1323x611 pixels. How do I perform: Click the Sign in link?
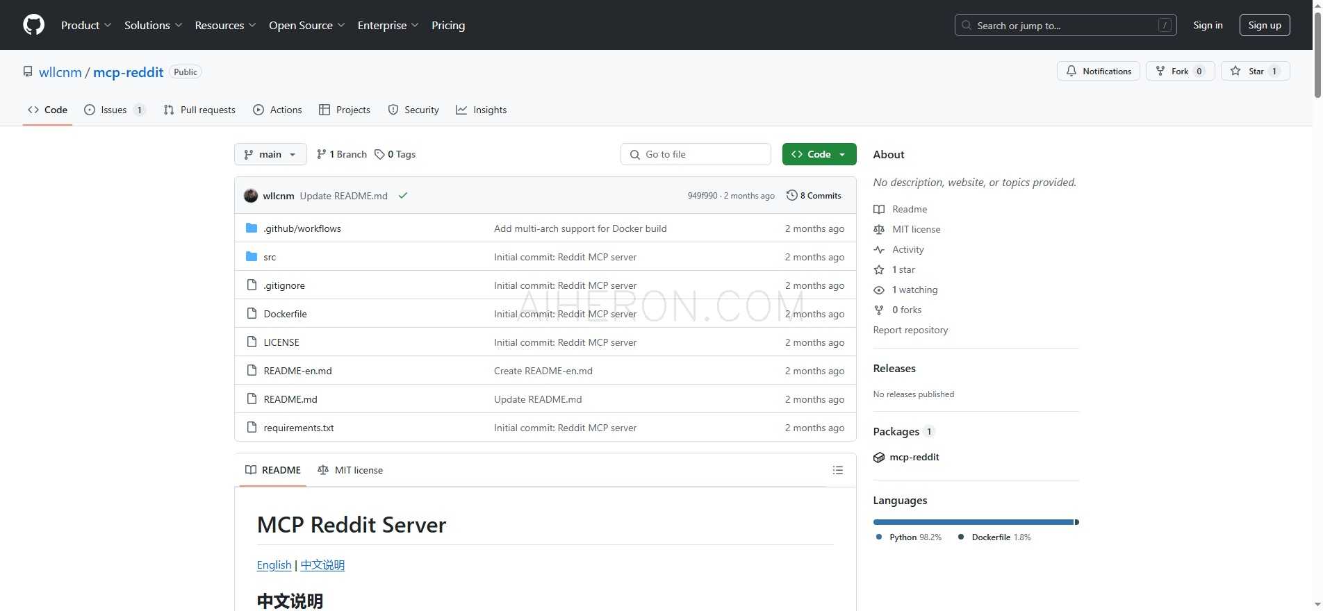tap(1208, 25)
